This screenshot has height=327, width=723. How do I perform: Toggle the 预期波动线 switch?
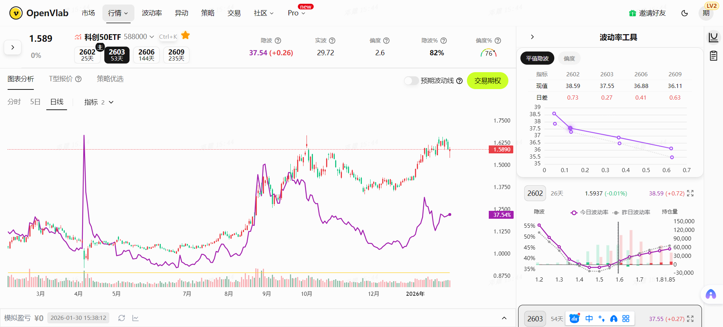411,81
